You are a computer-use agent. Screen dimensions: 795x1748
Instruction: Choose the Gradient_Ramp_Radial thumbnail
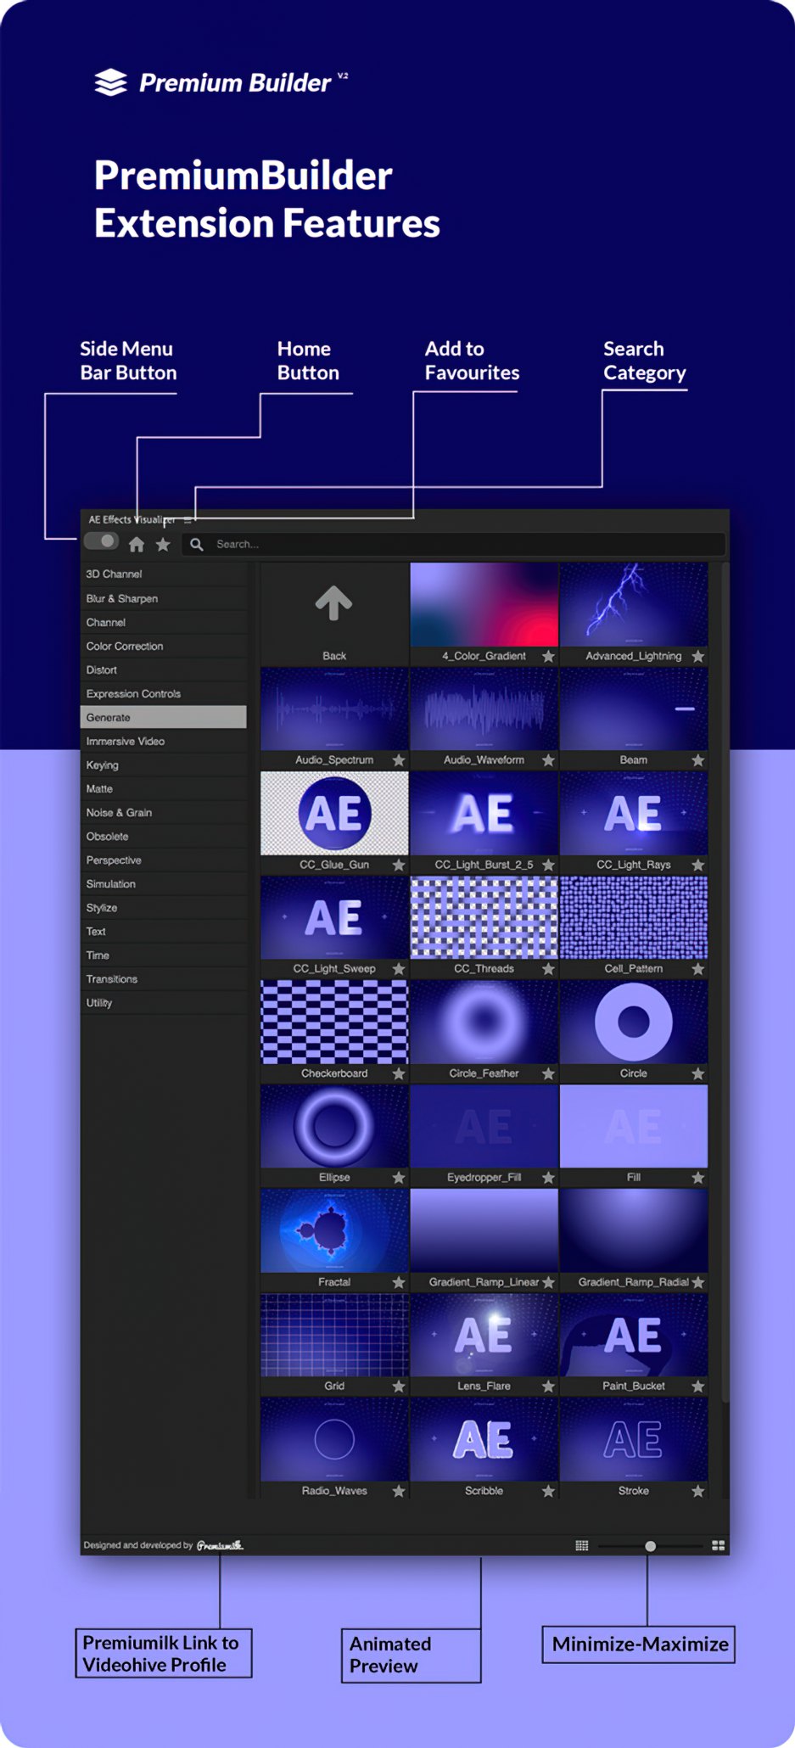coord(634,1230)
